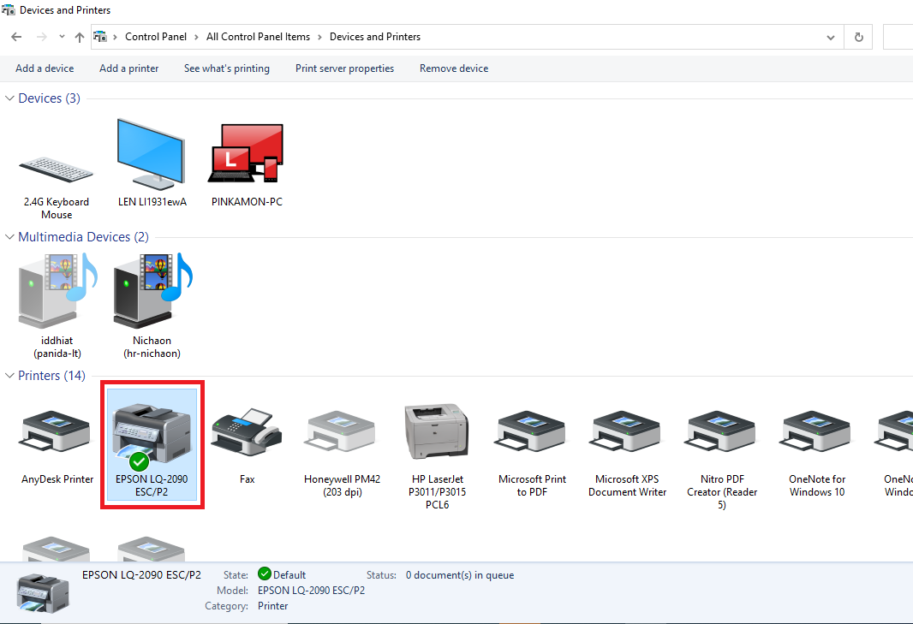Click the PINKAMON-PC computer icon
The height and width of the screenshot is (624, 913).
247,156
